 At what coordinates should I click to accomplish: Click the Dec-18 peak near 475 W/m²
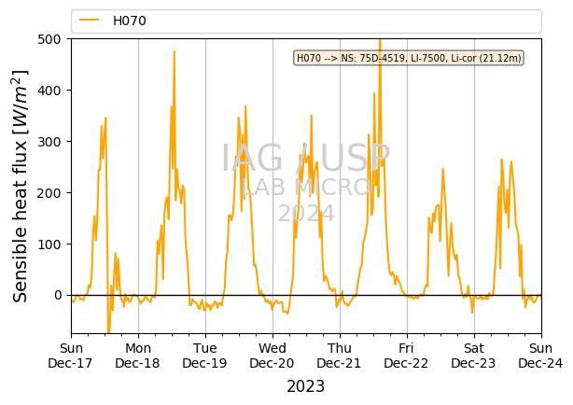coord(175,51)
